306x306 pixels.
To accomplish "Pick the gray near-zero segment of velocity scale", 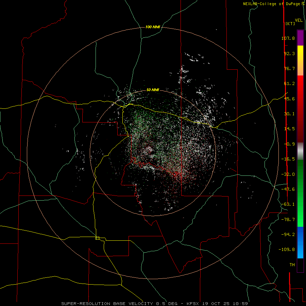I will coord(300,151).
